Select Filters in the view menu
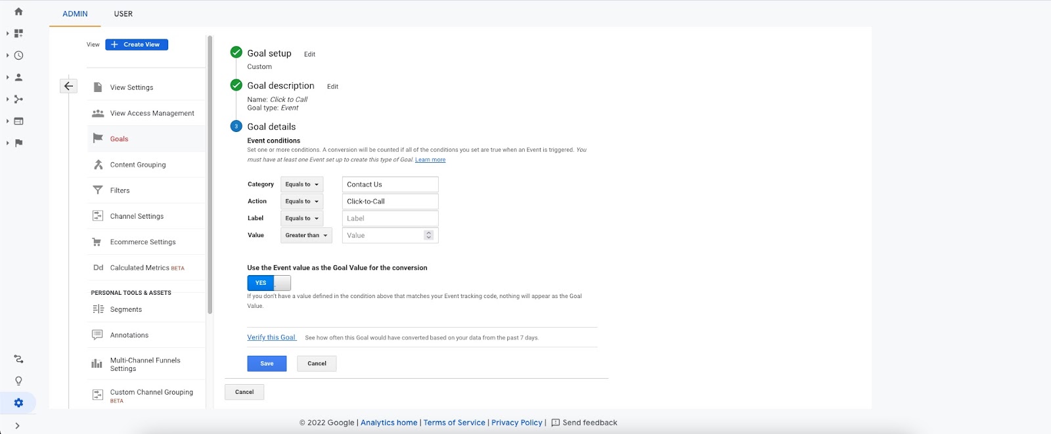This screenshot has height=434, width=1051. [120, 190]
